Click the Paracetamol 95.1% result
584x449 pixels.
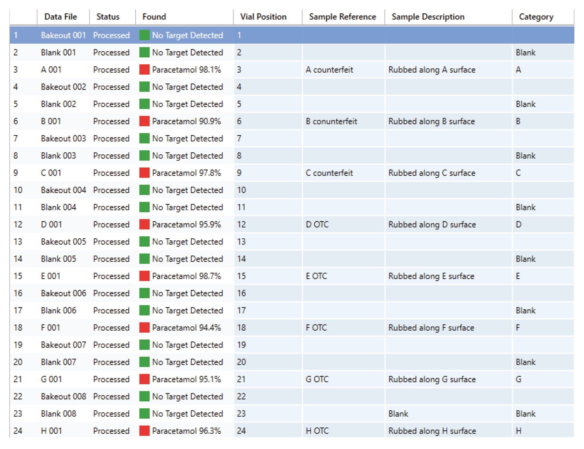(x=187, y=380)
